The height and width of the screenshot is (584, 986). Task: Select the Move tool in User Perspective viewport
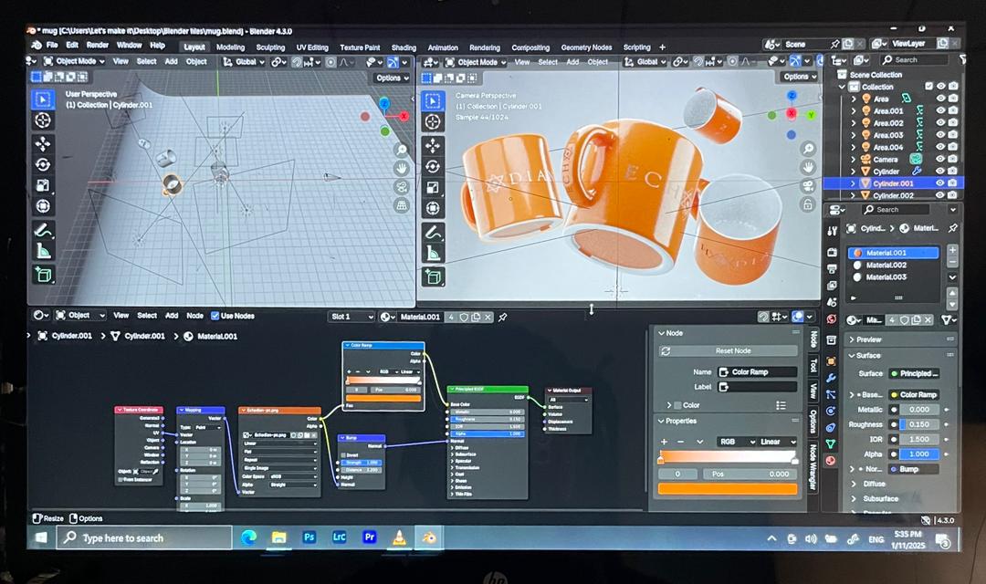(x=43, y=143)
